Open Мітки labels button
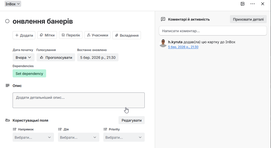Image resolution: width=271 pixels, height=148 pixels. point(47,35)
